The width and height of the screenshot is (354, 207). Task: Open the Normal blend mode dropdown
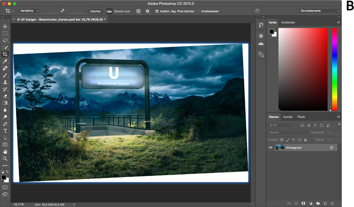[x=289, y=132]
